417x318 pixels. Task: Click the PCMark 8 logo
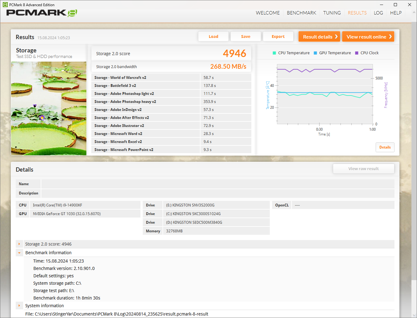click(x=42, y=13)
